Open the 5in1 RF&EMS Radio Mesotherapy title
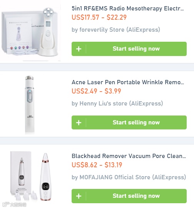Screen dimensions: 194x209 coord(128,8)
